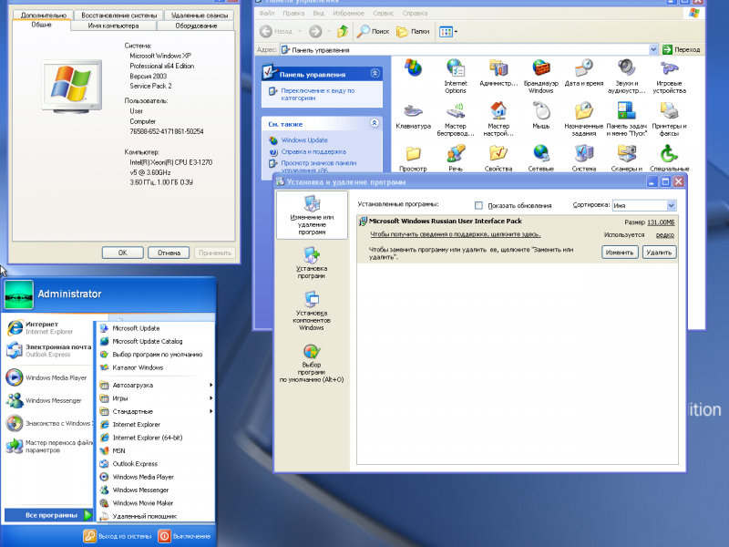729x547 pixels.
Task: Launch Internet Explorer (64-bit) from programs list
Action: click(148, 438)
